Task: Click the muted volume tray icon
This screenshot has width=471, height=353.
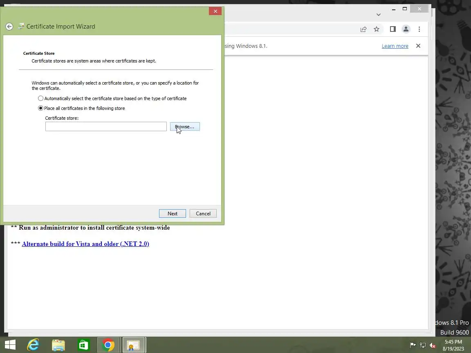Action: pyautogui.click(x=433, y=345)
